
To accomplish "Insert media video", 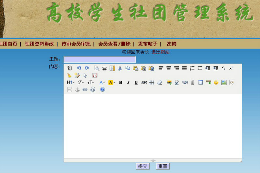I will (185, 83).
